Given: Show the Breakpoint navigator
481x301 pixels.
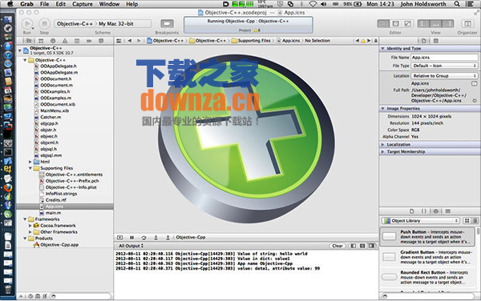Looking at the screenshot, I should [89, 41].
